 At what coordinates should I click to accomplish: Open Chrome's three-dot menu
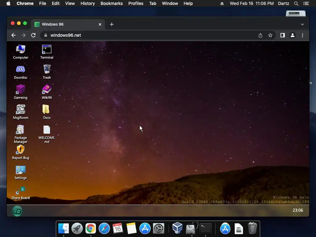(x=302, y=35)
